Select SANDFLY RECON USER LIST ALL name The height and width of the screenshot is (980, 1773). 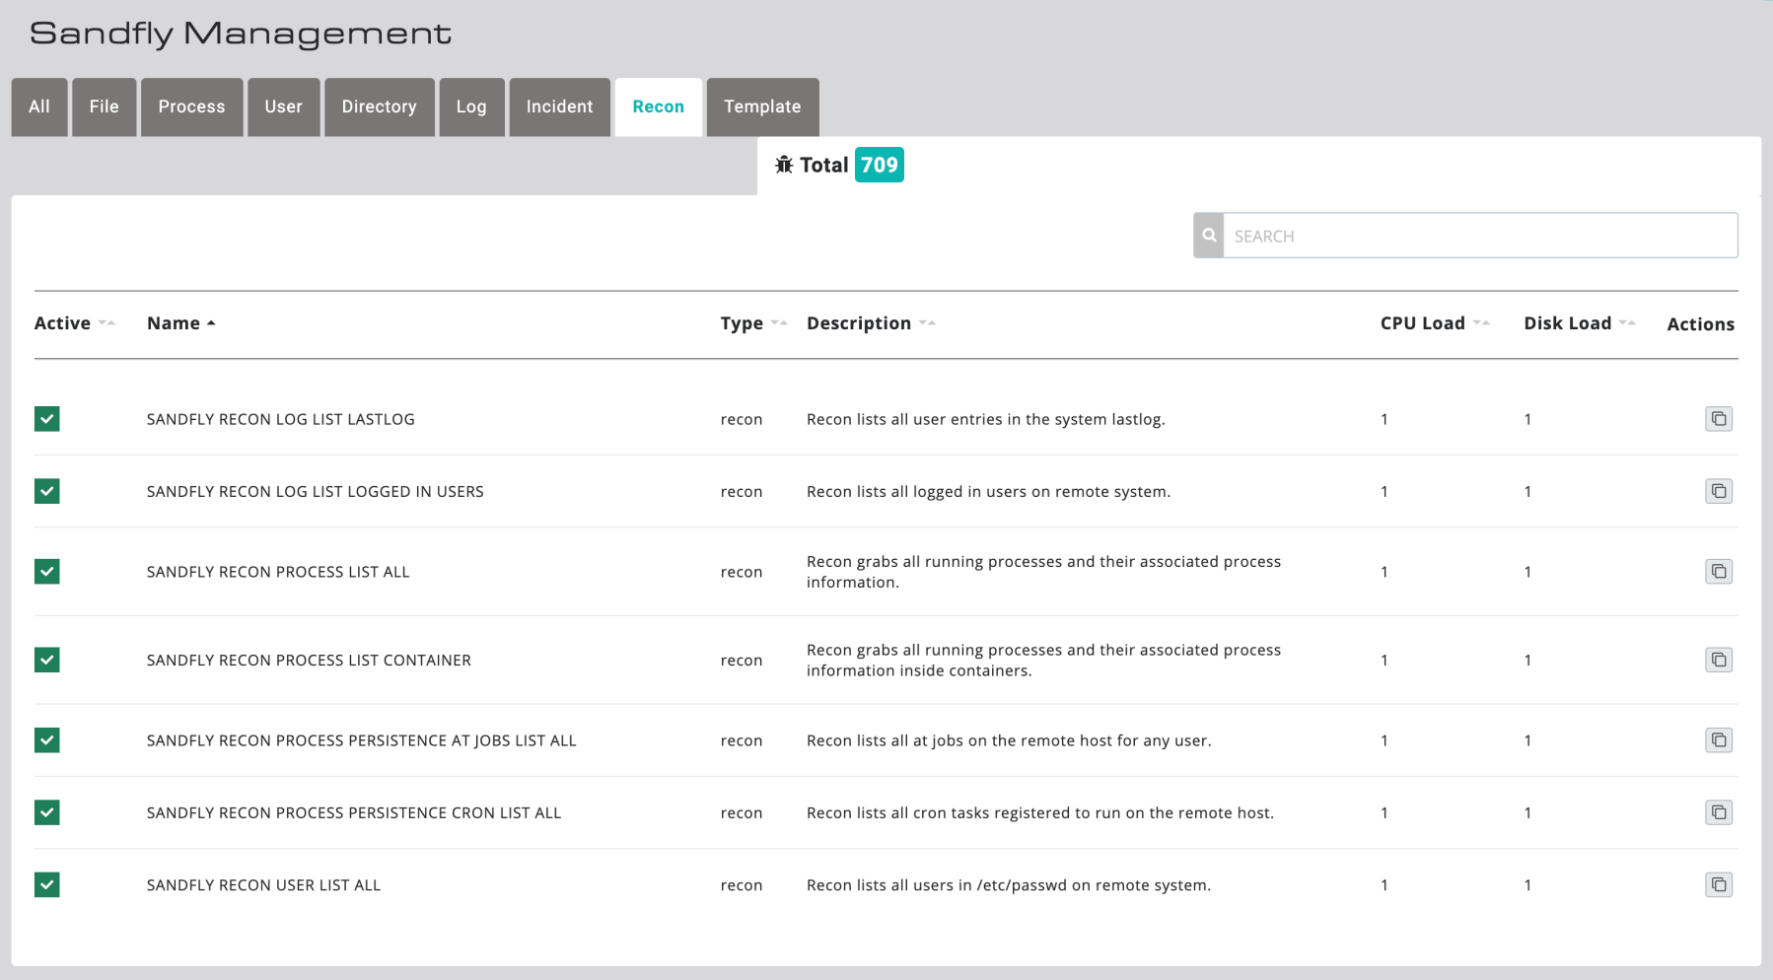pyautogui.click(x=263, y=884)
